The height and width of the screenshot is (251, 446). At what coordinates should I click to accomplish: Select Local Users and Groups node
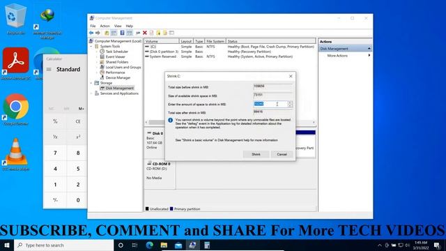point(123,67)
